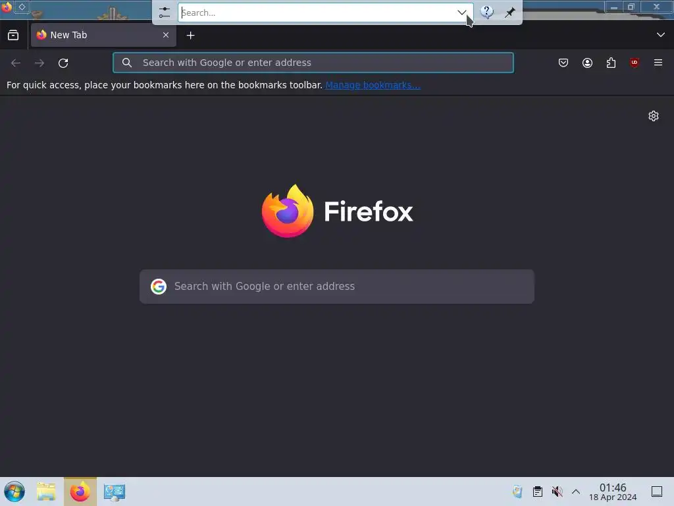Open Firefox View icon beside tabs

tap(13, 35)
